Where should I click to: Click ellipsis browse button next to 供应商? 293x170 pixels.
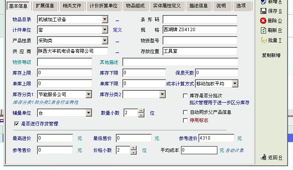tap(117, 52)
